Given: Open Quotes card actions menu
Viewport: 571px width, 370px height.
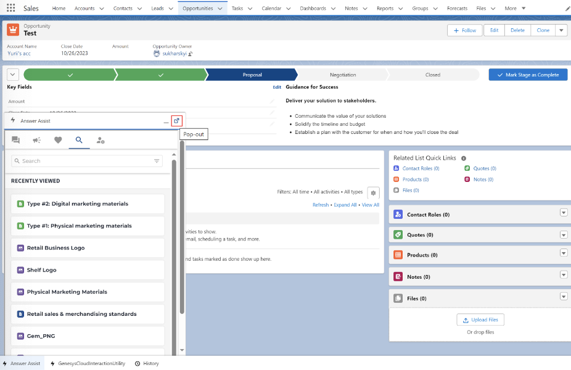Looking at the screenshot, I should [x=564, y=235].
